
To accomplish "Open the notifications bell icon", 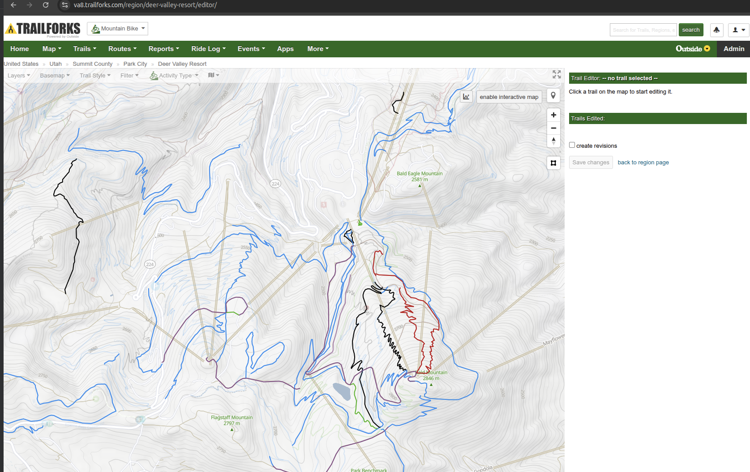I will point(716,30).
